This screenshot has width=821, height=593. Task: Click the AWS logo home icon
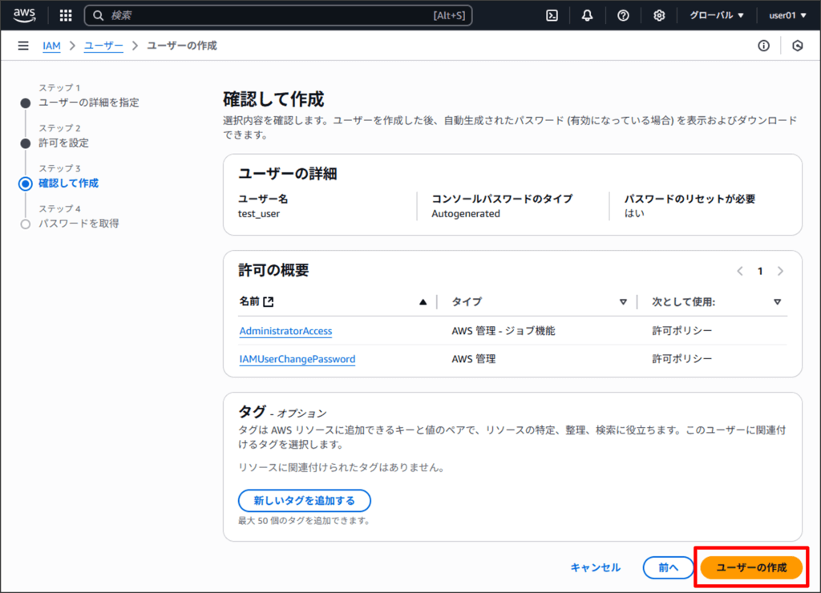point(24,15)
